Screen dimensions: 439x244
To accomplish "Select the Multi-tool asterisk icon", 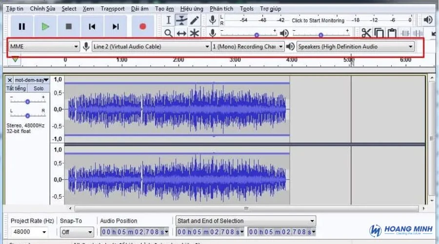I will [x=195, y=34].
